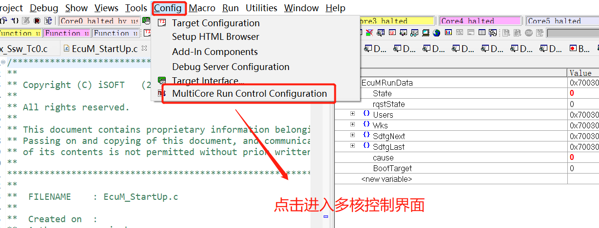Click the red SF toolbar icon
This screenshot has width=599, height=228.
coord(392,33)
